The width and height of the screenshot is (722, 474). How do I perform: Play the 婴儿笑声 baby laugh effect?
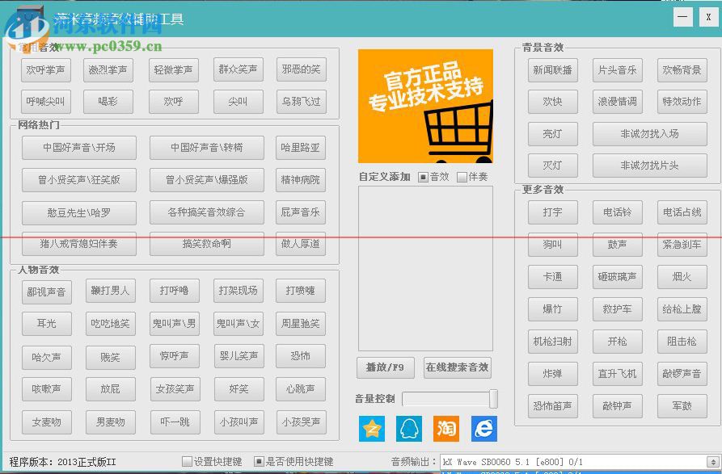click(238, 357)
